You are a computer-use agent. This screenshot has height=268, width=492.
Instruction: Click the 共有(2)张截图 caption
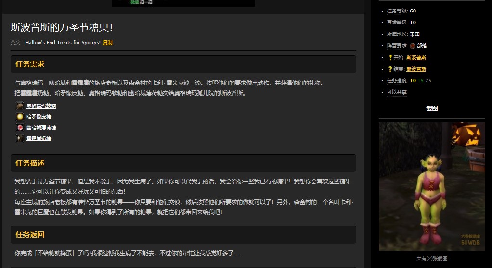coord(431,258)
